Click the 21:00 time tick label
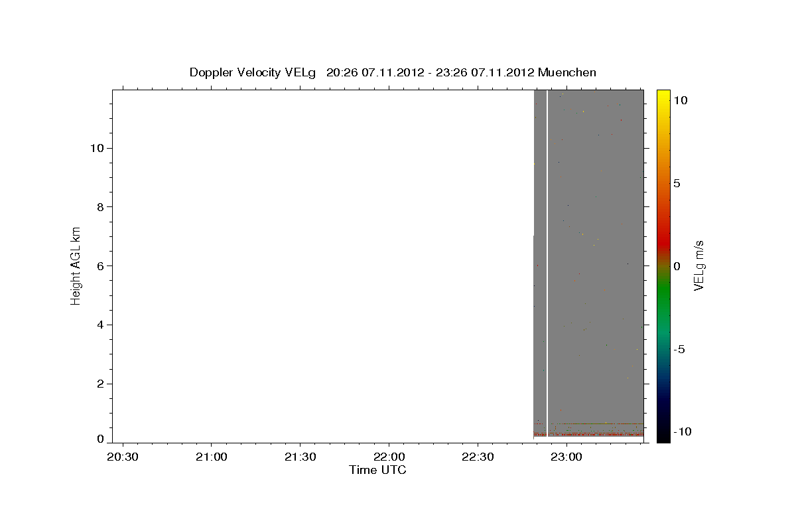 (x=211, y=457)
